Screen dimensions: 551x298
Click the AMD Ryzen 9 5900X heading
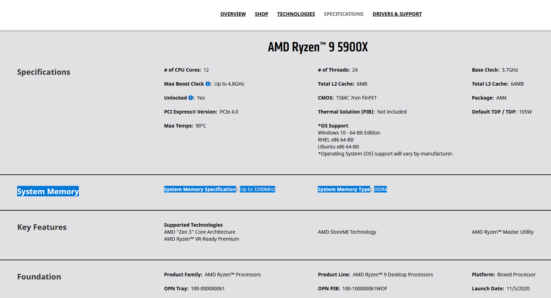[318, 47]
